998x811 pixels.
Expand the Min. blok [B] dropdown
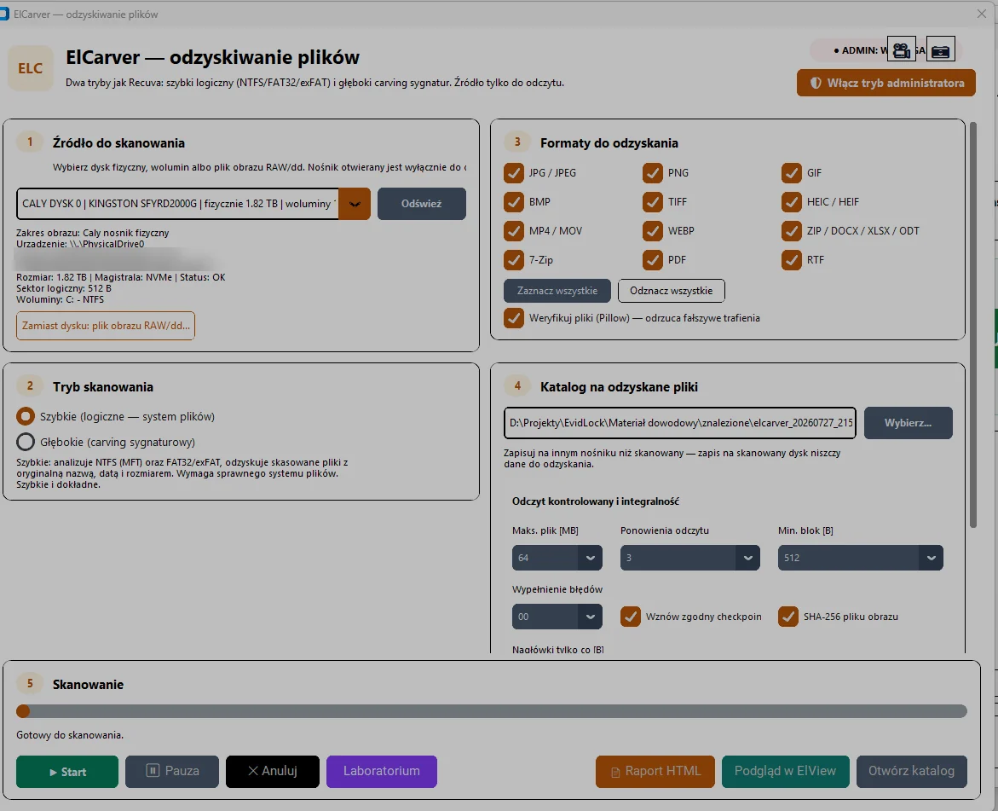pyautogui.click(x=861, y=558)
